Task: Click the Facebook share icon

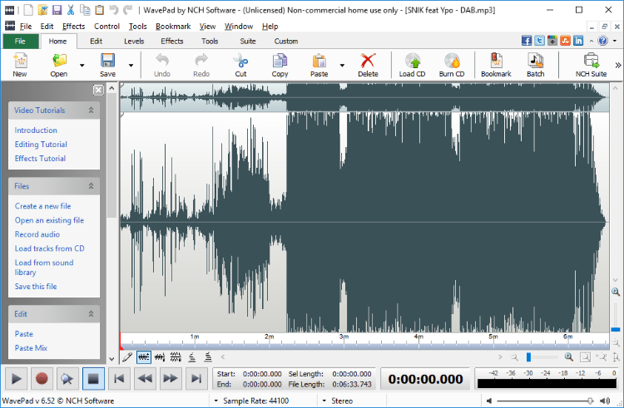Action: pos(527,41)
